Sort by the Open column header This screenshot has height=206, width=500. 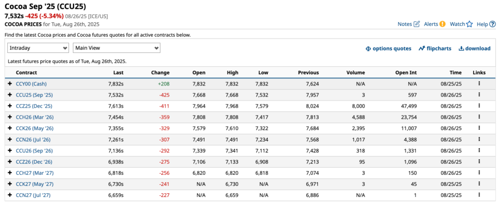coord(199,73)
